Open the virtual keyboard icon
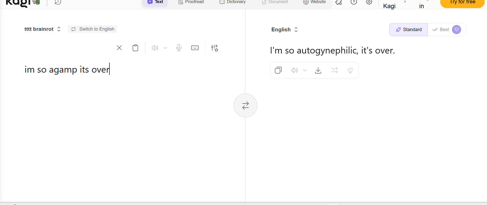Image resolution: width=487 pixels, height=205 pixels. [x=195, y=48]
